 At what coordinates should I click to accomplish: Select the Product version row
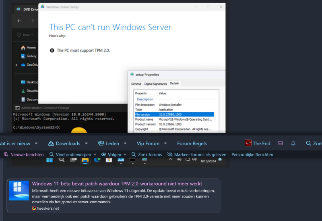pos(174,124)
